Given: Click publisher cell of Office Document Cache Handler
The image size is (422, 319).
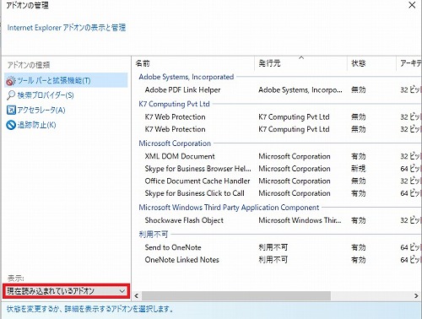Looking at the screenshot, I should tap(295, 181).
